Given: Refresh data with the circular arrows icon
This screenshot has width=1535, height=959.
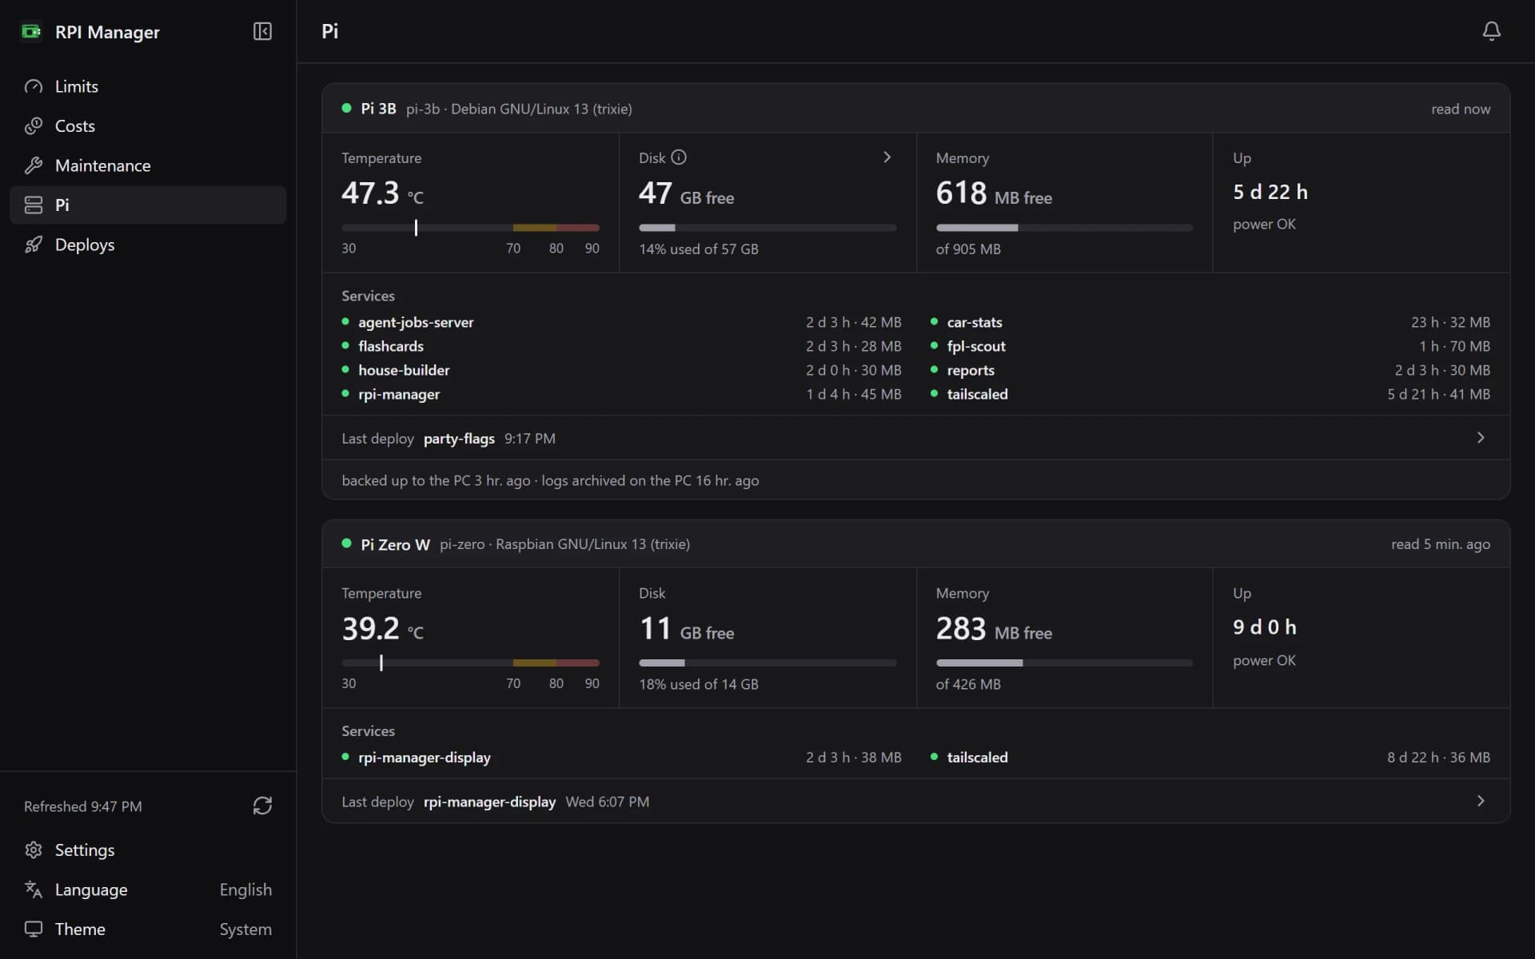Looking at the screenshot, I should coord(262,806).
